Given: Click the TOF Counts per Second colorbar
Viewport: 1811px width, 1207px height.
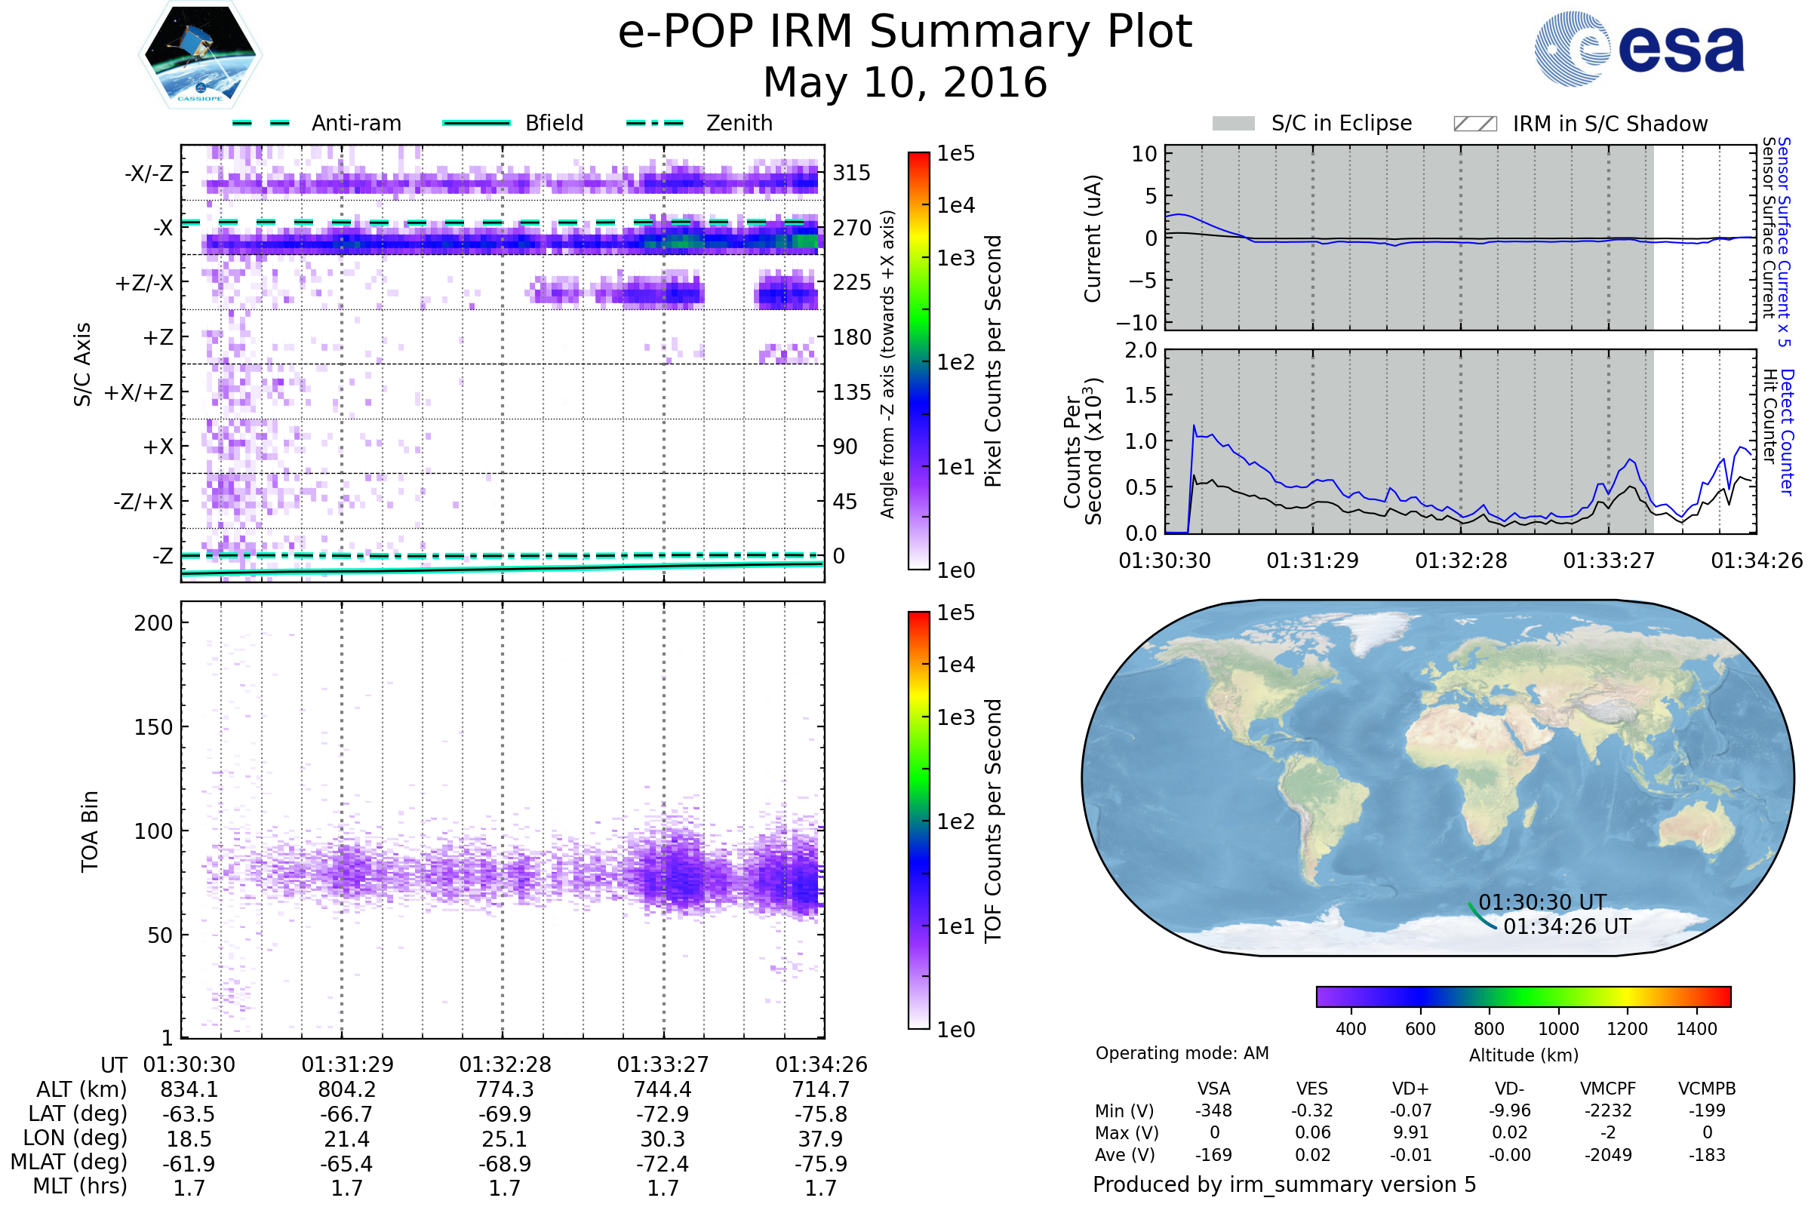Looking at the screenshot, I should click(x=918, y=821).
